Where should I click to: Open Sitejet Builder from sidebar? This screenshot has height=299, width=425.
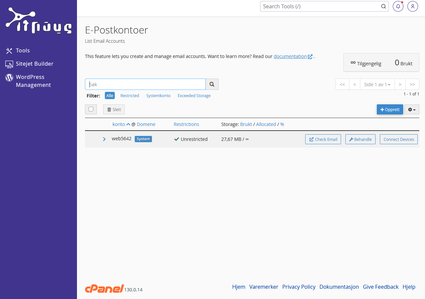click(x=34, y=64)
